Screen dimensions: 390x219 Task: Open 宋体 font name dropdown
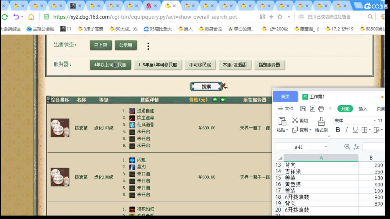375,121
